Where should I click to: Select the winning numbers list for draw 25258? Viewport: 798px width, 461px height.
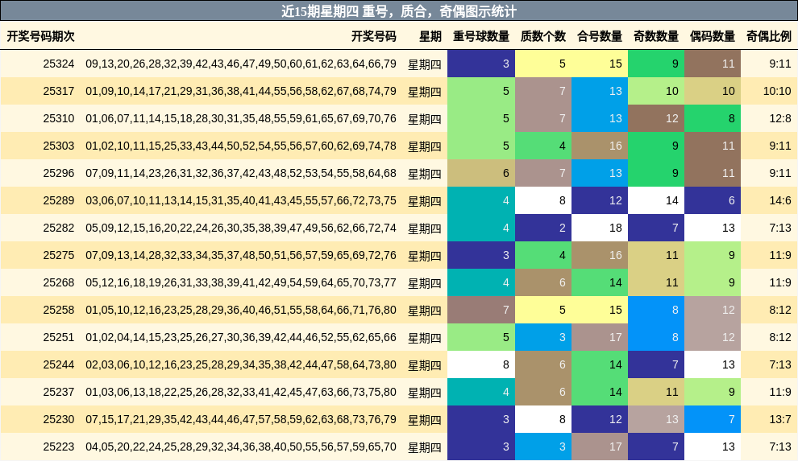tap(241, 311)
